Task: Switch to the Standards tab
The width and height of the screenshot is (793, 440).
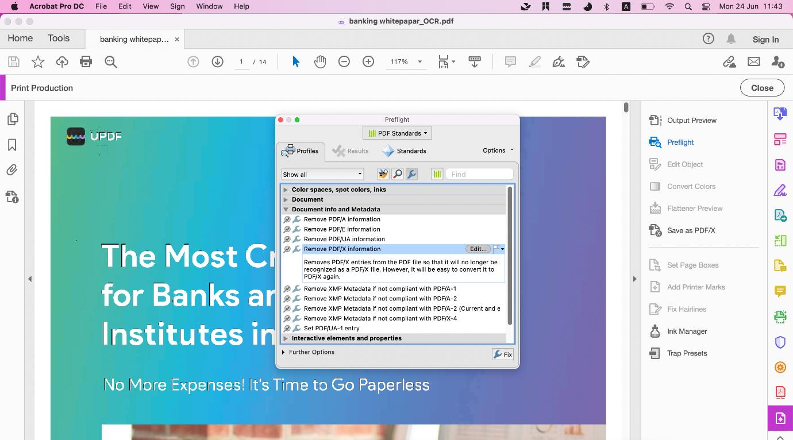Action: click(405, 151)
